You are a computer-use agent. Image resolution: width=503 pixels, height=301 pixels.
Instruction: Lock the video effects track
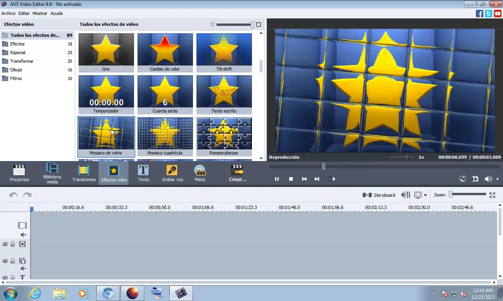tap(13, 244)
